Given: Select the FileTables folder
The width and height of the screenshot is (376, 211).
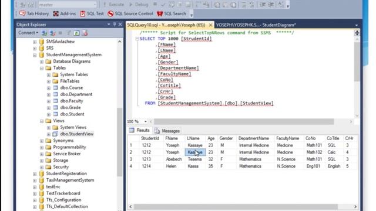Looking at the screenshot, I should (70, 81).
